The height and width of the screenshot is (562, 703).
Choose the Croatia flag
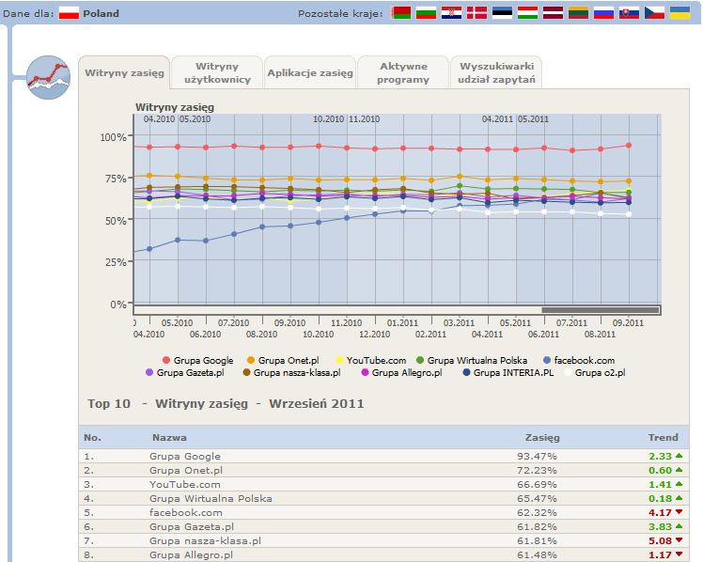pos(452,13)
